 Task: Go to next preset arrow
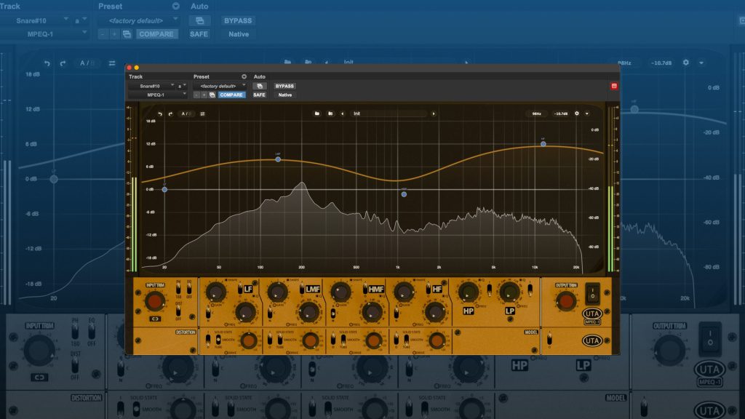coord(434,113)
